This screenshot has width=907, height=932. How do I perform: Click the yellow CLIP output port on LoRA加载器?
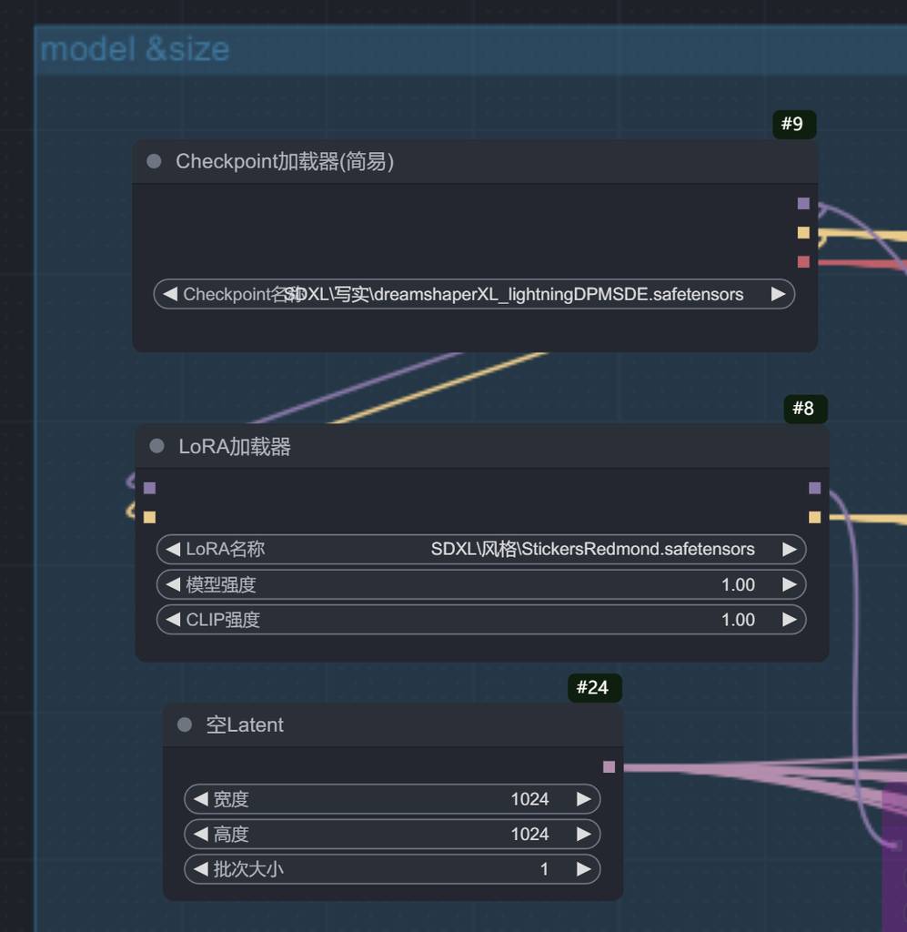814,517
